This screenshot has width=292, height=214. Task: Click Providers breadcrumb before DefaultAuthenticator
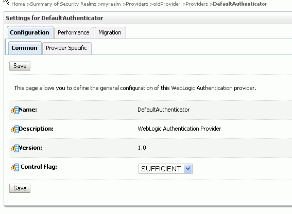coord(196,4)
